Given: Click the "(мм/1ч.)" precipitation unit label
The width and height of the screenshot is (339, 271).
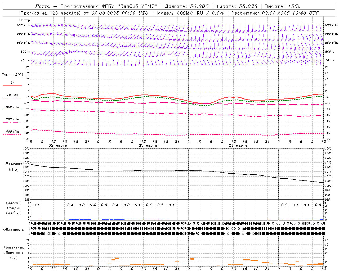Looking at the screenshot, I should pos(14,213).
